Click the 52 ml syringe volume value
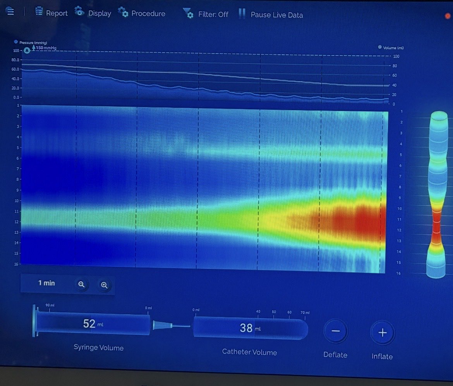Viewport: 453px width, 386px height. [x=93, y=324]
